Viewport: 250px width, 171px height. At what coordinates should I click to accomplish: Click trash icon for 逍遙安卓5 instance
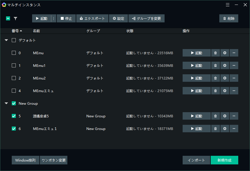(215, 116)
